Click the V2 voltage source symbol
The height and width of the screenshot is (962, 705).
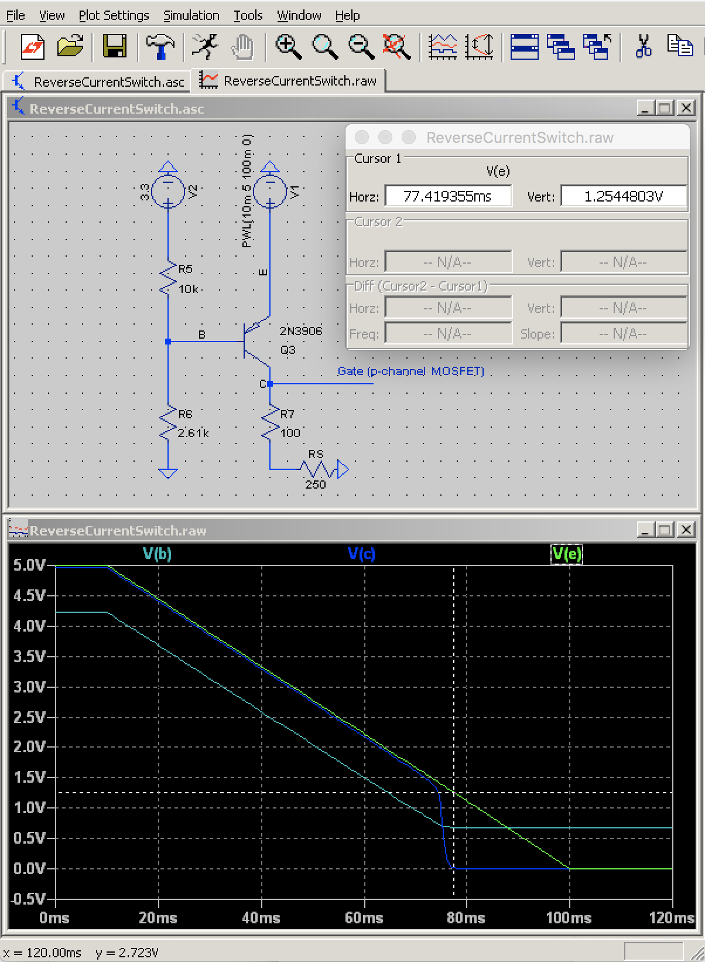[168, 190]
